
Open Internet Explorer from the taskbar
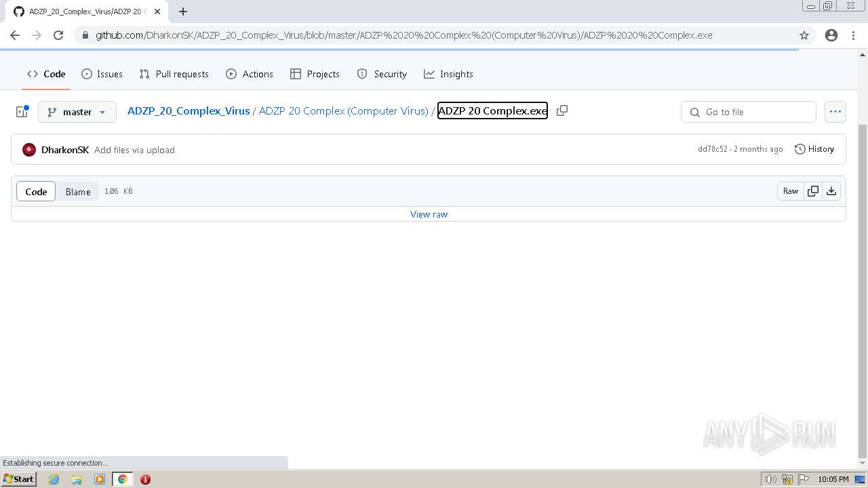tap(54, 479)
